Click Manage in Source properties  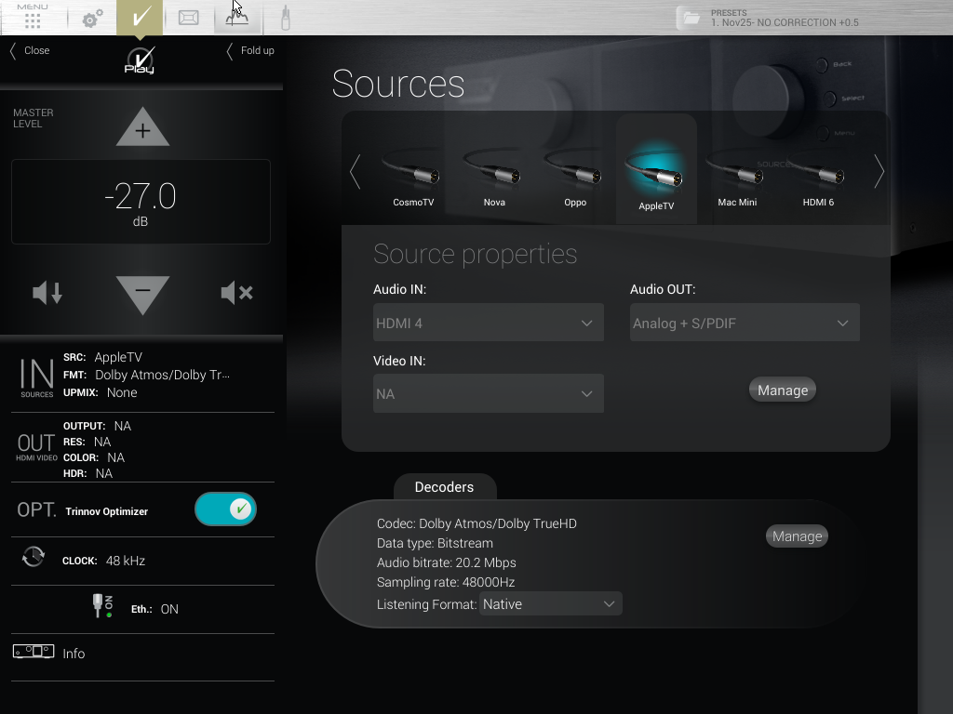(x=782, y=390)
